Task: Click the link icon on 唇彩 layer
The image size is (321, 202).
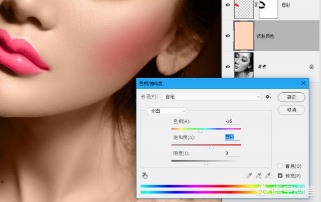Action: tap(256, 5)
